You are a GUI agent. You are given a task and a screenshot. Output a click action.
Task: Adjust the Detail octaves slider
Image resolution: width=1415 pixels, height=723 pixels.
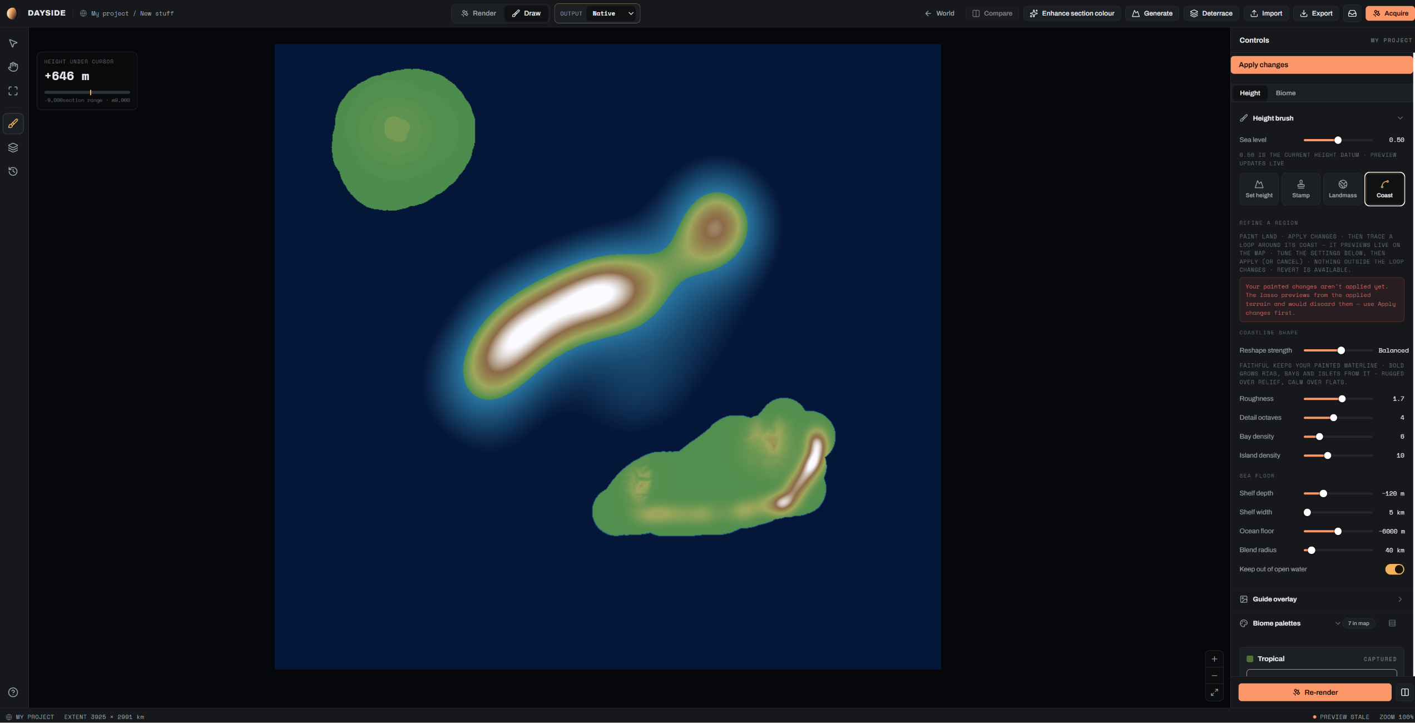[1338, 418]
